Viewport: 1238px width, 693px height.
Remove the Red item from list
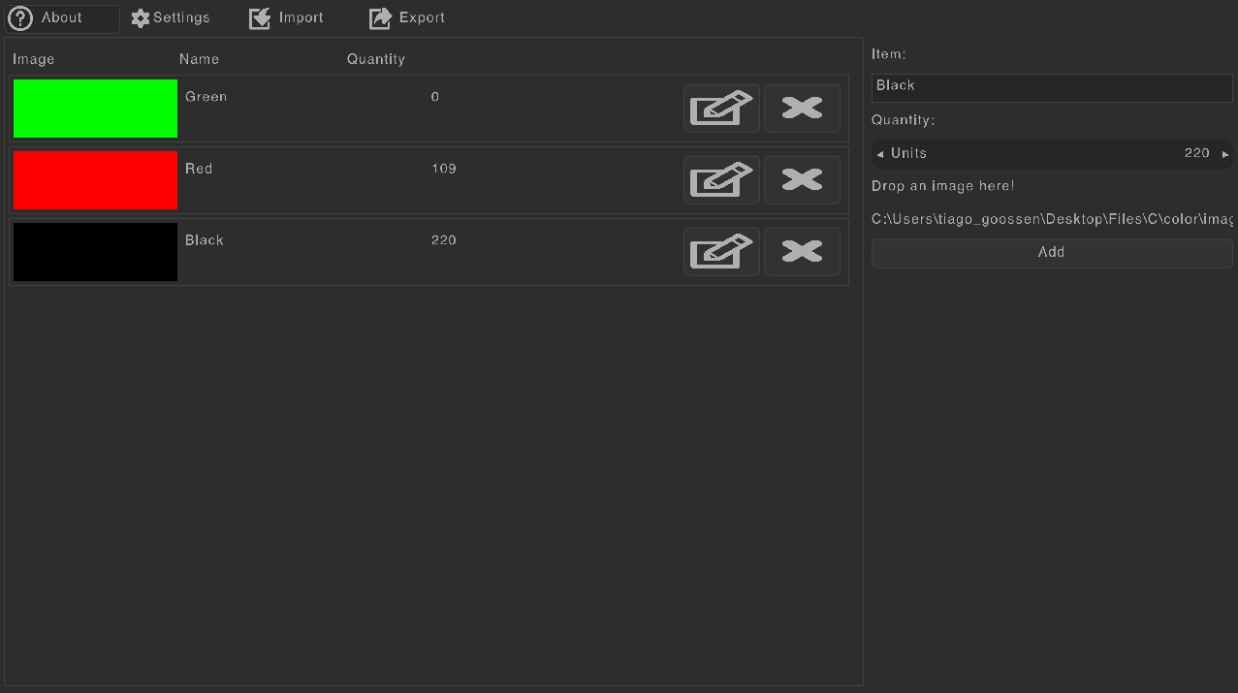(x=802, y=179)
